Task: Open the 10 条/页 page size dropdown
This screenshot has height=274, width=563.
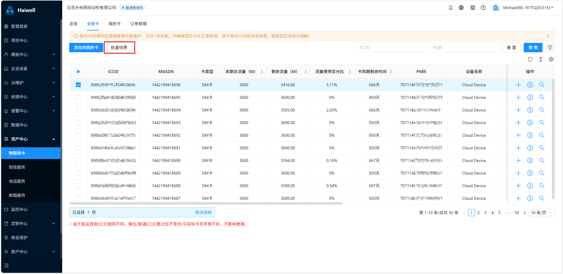Action: click(x=542, y=213)
